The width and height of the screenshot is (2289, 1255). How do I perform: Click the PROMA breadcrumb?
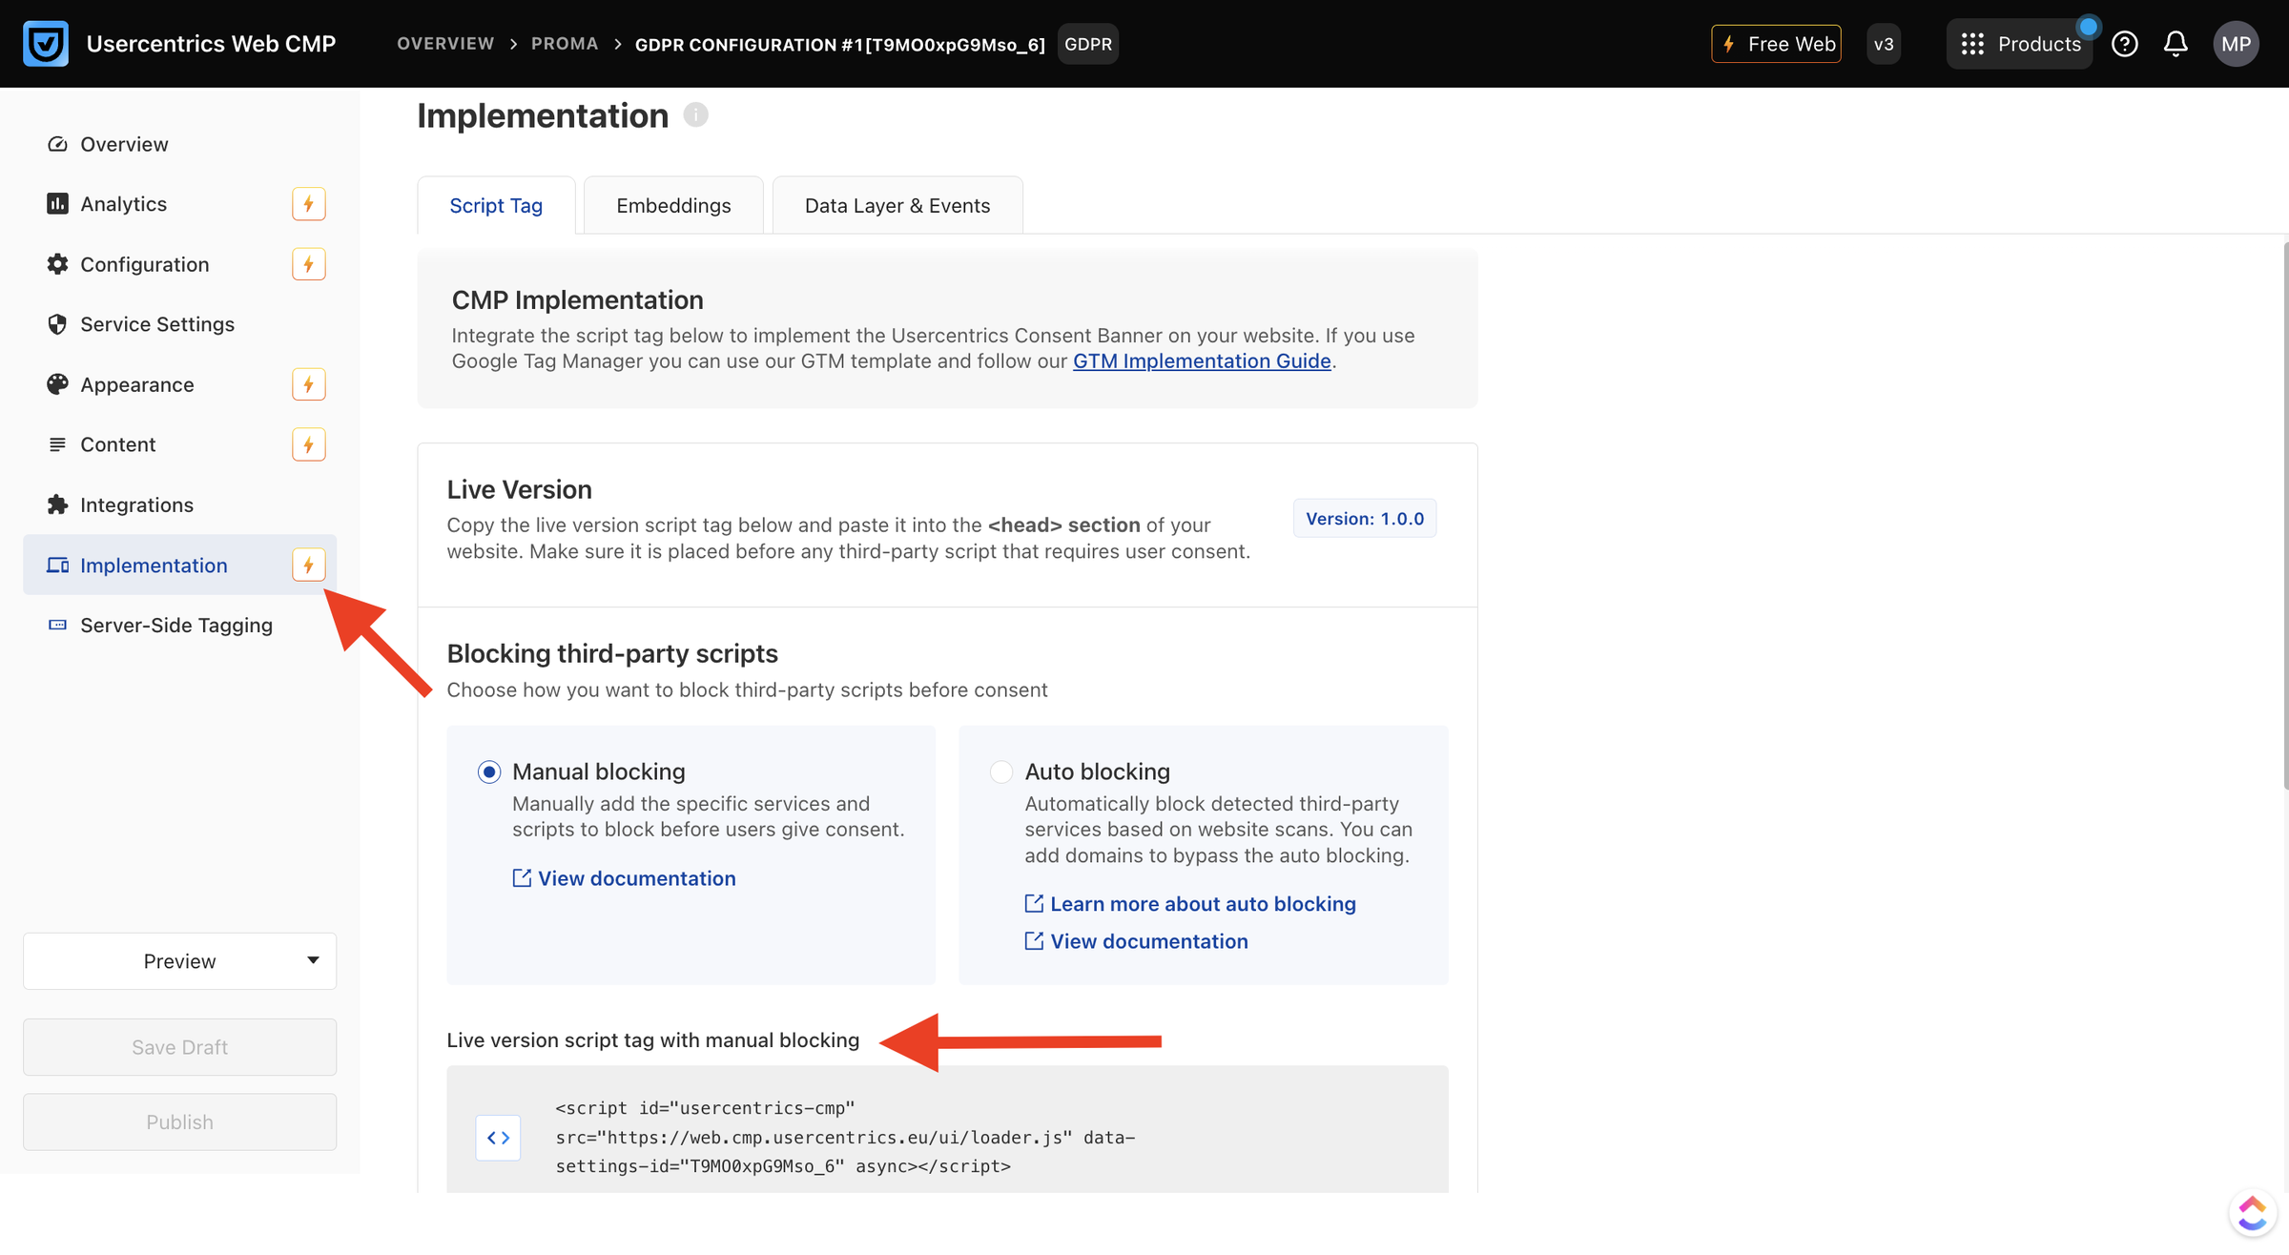click(x=565, y=44)
